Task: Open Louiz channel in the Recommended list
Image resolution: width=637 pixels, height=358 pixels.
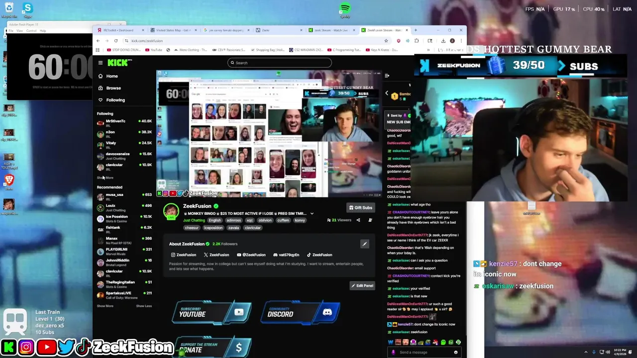Action: pyautogui.click(x=124, y=207)
